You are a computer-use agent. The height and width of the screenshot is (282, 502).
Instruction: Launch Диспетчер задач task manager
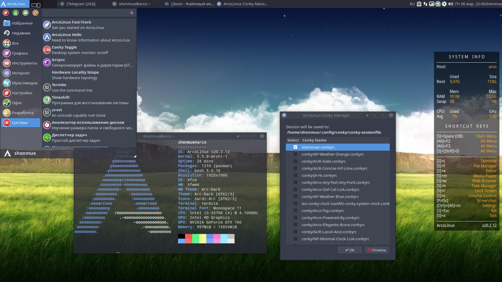(x=89, y=137)
